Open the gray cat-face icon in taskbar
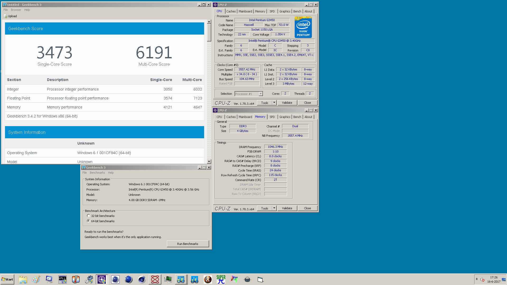Viewport: 507px width, 285px height. coord(247,279)
